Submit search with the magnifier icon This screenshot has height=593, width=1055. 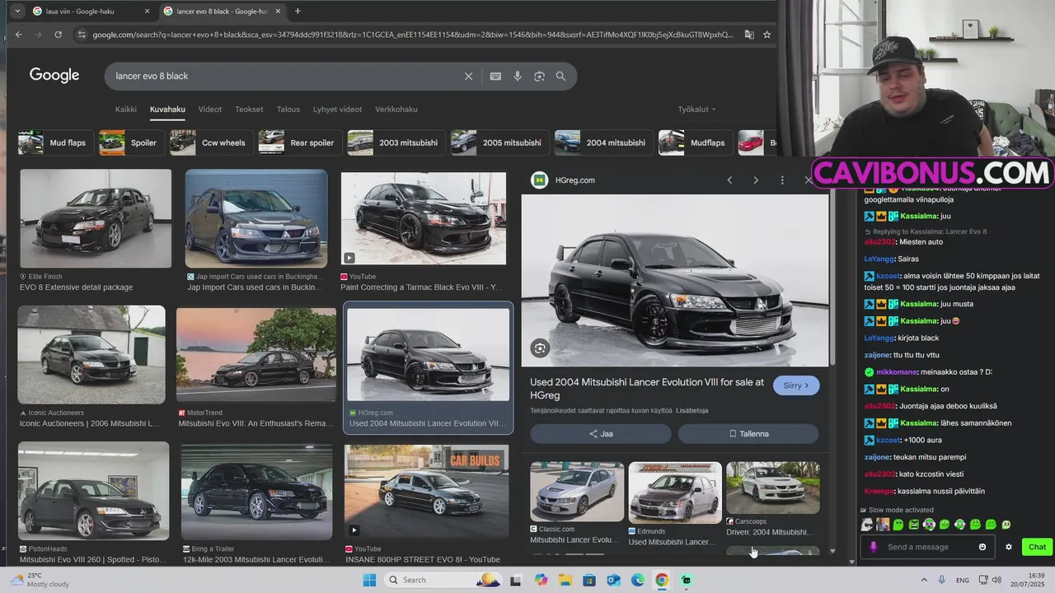click(560, 76)
